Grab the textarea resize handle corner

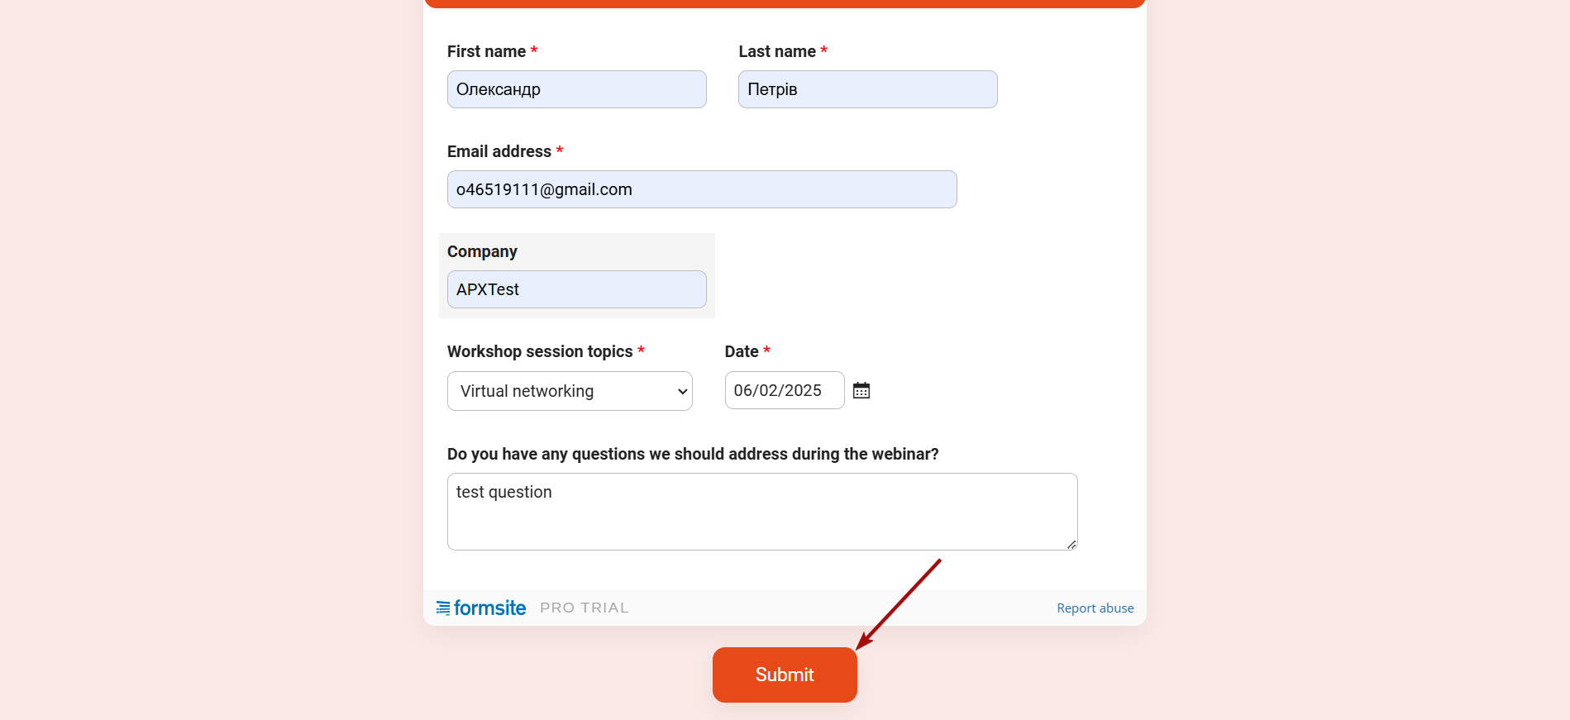pos(1071,544)
